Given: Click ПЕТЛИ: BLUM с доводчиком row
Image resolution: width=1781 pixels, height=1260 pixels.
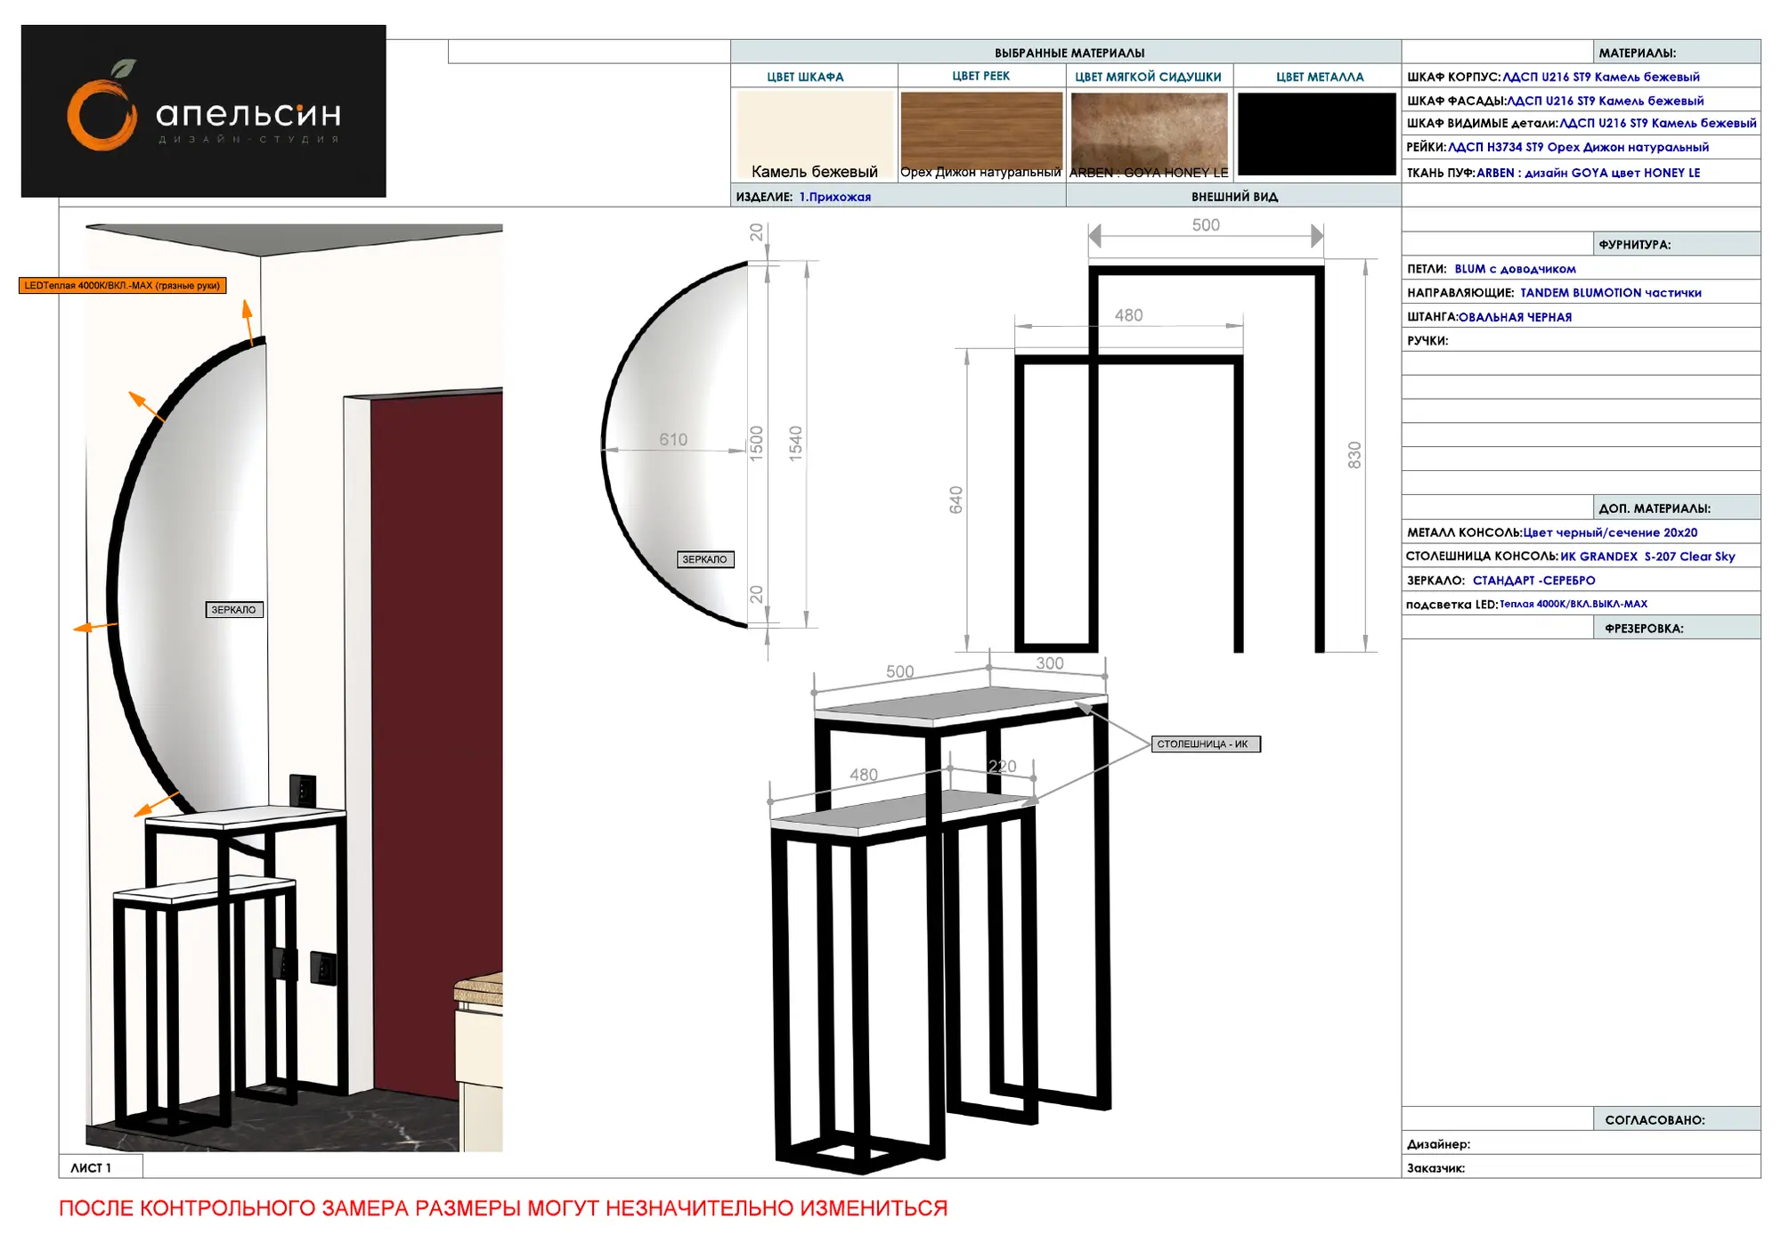Looking at the screenshot, I should [x=1581, y=268].
